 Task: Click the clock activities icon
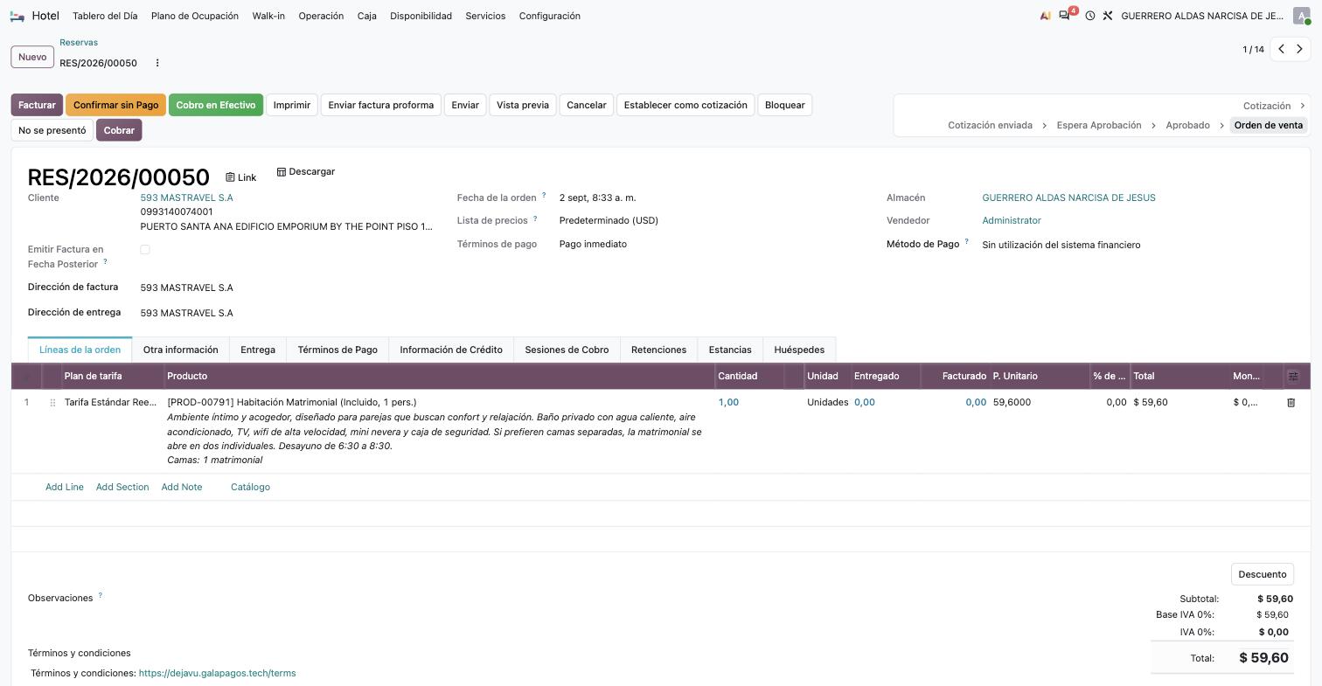click(1090, 16)
